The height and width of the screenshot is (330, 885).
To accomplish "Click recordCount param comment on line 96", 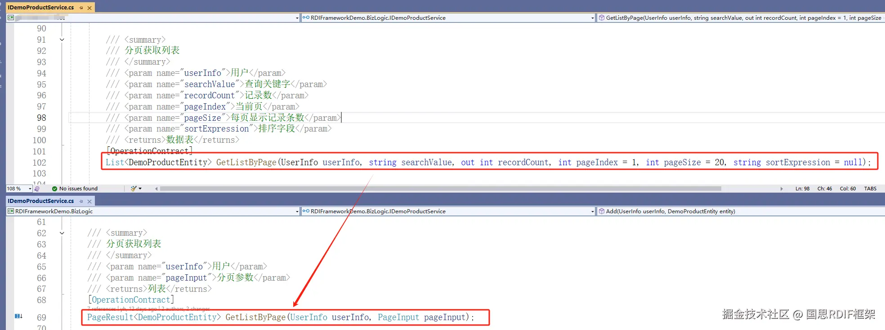I will point(207,96).
